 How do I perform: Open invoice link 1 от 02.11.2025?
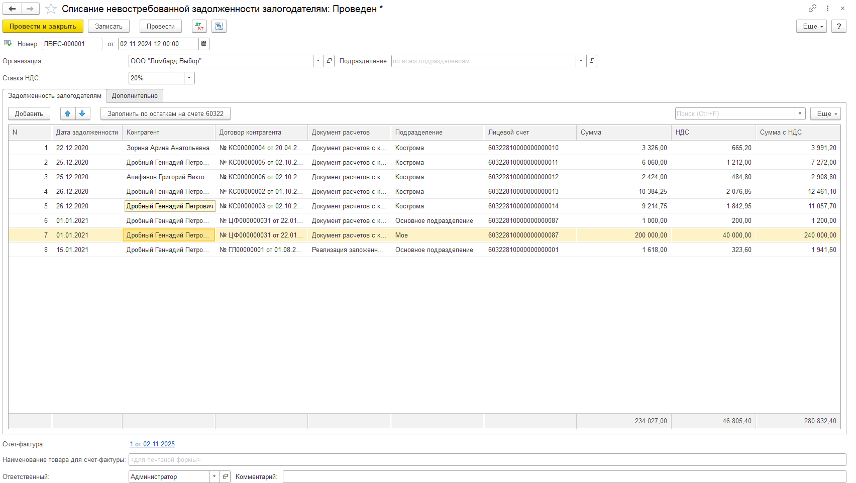pos(152,444)
